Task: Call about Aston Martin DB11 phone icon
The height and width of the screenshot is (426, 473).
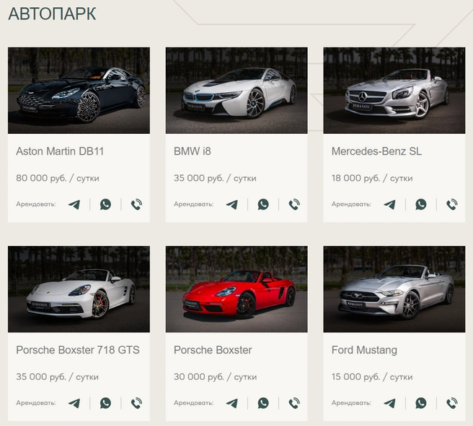Action: click(x=136, y=204)
